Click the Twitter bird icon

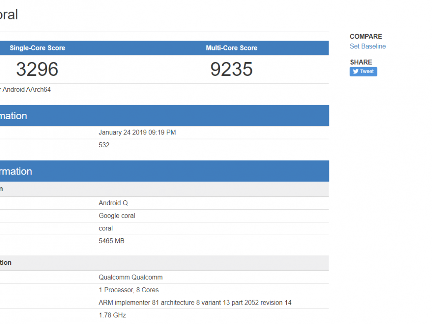[x=355, y=72]
